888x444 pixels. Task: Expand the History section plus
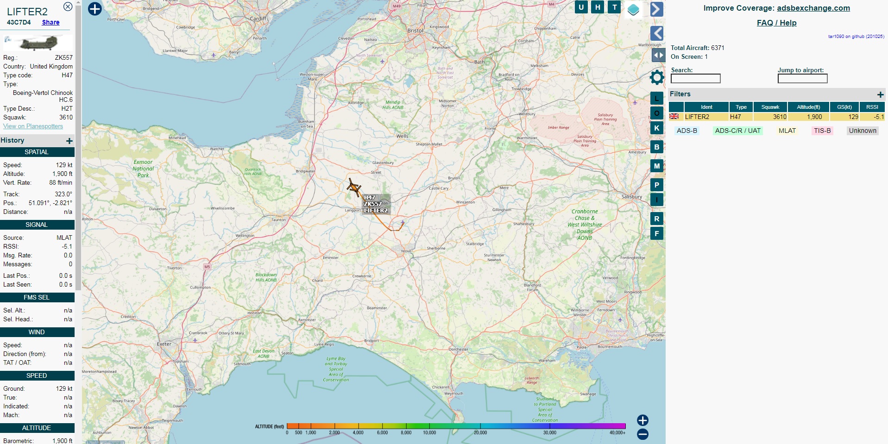click(x=69, y=141)
